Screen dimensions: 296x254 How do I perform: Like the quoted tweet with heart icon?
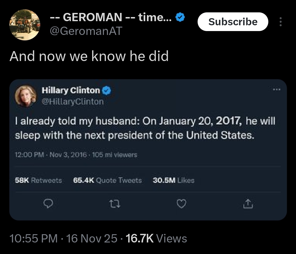181,204
